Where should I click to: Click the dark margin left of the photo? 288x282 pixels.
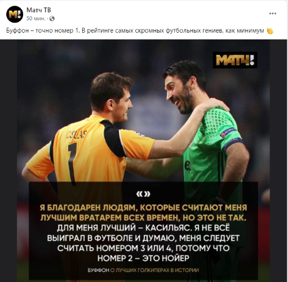click(x=8, y=161)
